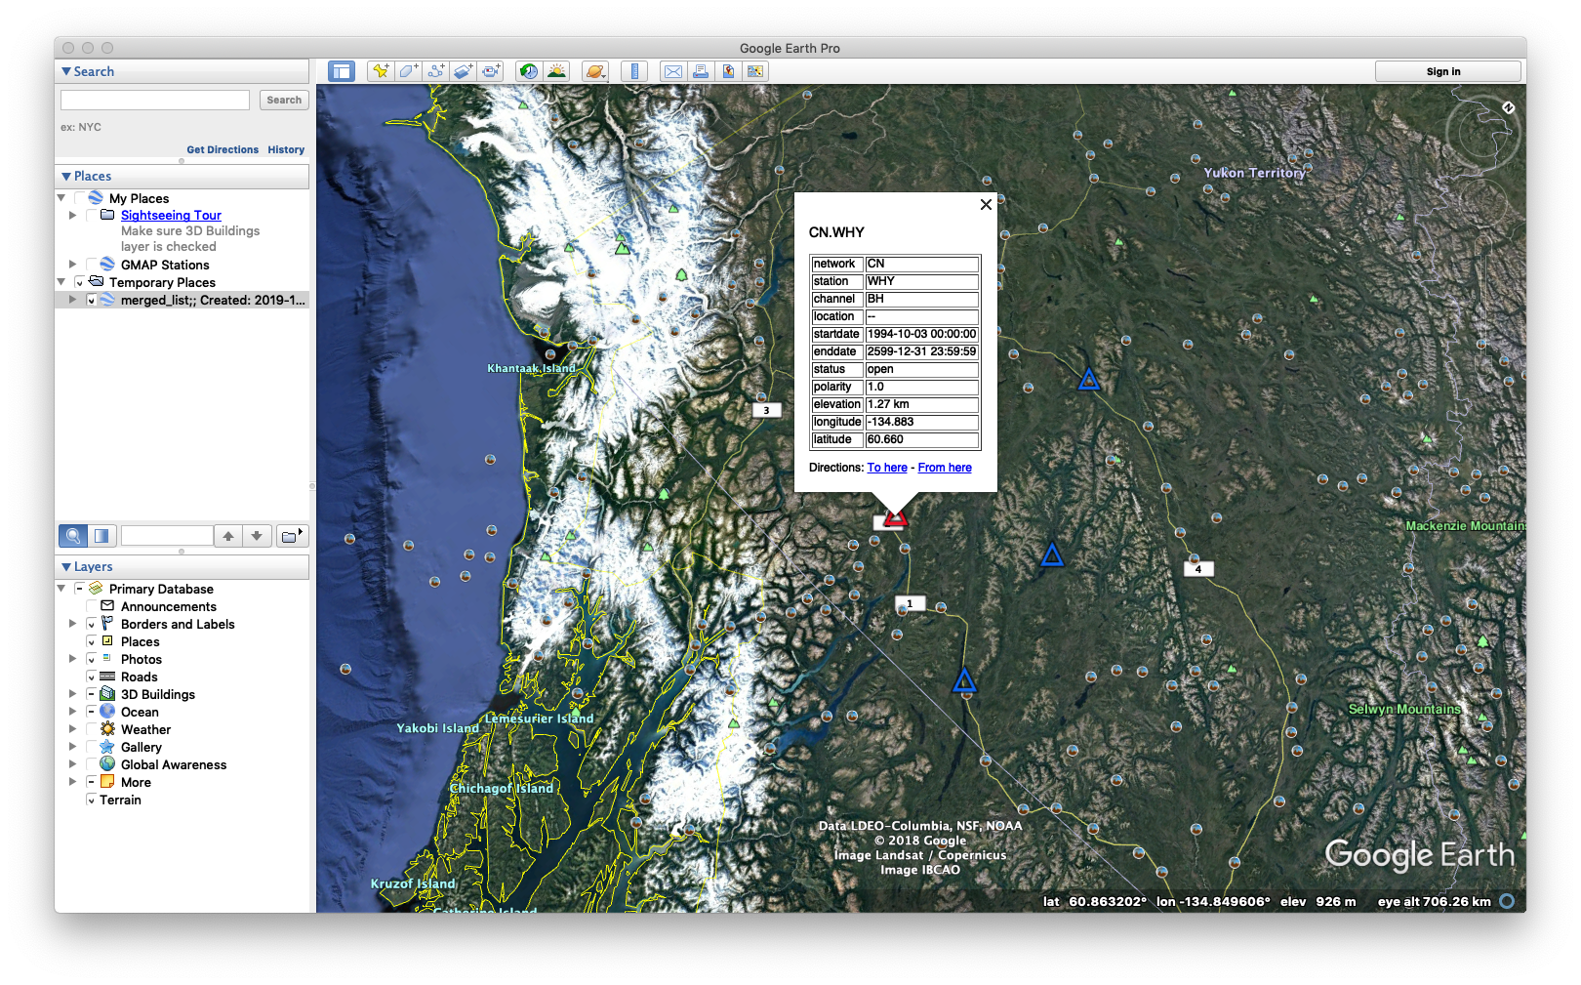
Task: Save image of current view
Action: (x=728, y=71)
